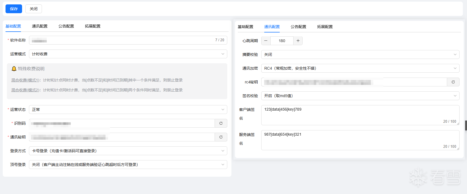Viewport: 467px width, 194px height.
Task: Open 公告配置 tab in right panel
Action: pos(298,27)
